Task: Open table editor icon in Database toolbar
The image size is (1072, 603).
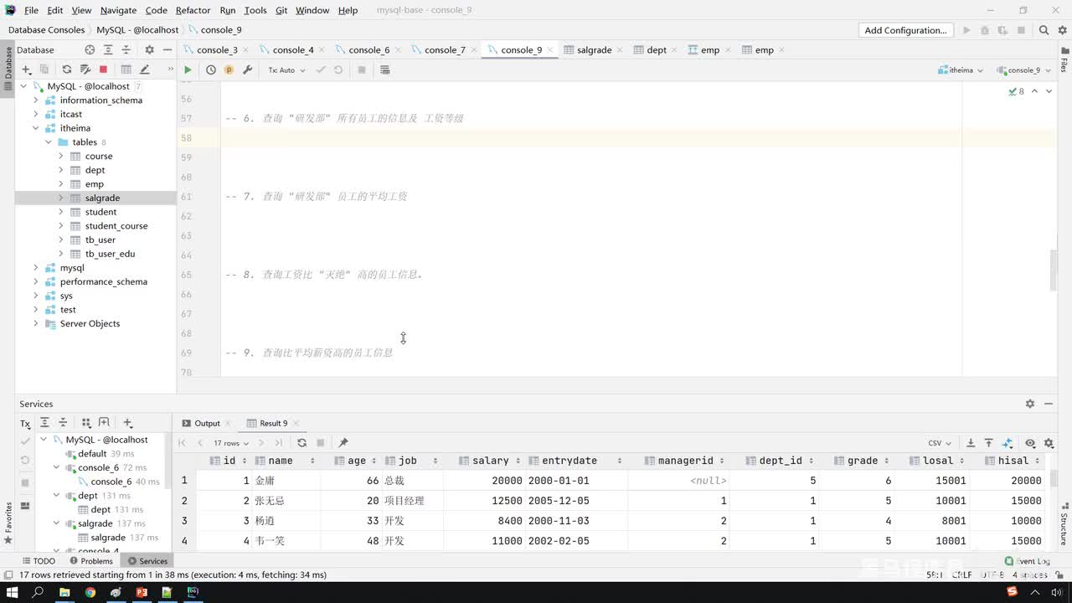Action: point(126,70)
